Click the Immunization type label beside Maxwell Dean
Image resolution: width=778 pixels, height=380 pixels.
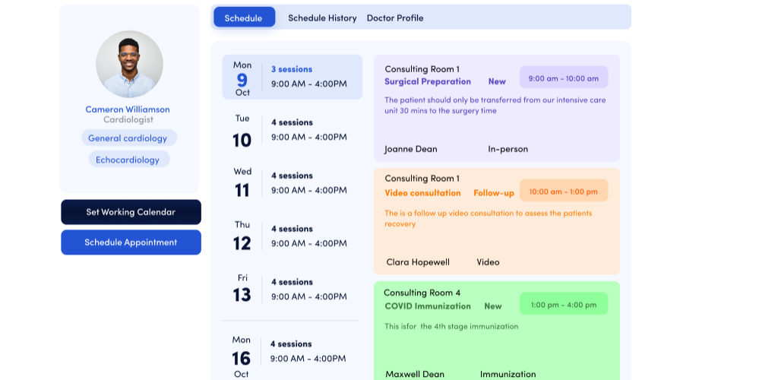tap(508, 374)
